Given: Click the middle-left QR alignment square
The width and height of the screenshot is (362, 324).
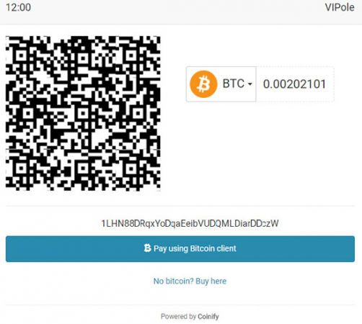Looking at the screenshot, I should pos(29,113).
